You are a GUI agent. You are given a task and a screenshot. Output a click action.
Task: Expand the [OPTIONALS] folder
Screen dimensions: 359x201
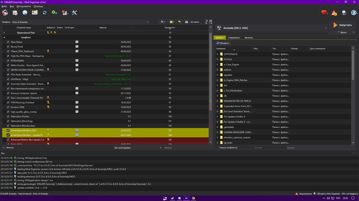click(218, 54)
